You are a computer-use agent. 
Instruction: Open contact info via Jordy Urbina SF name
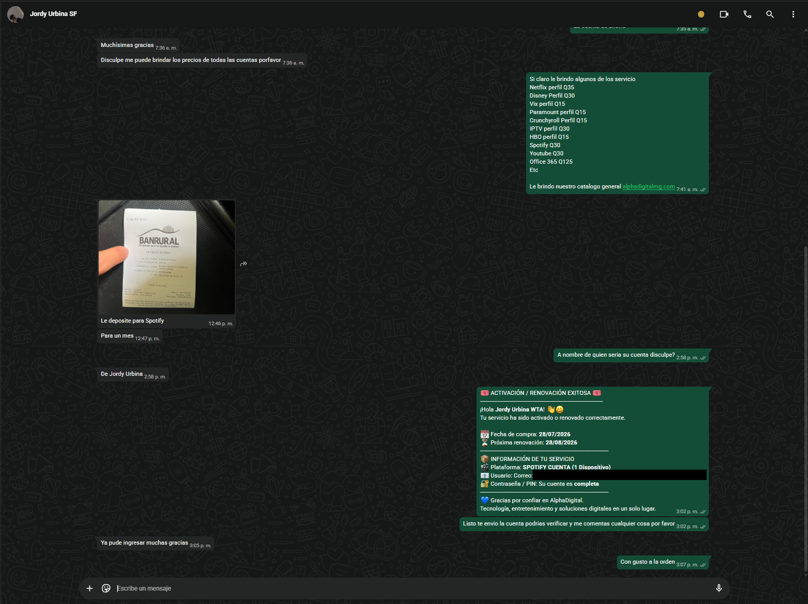53,14
